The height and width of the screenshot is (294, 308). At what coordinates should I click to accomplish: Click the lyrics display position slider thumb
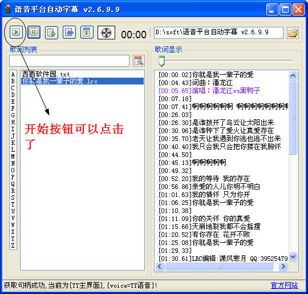161,61
